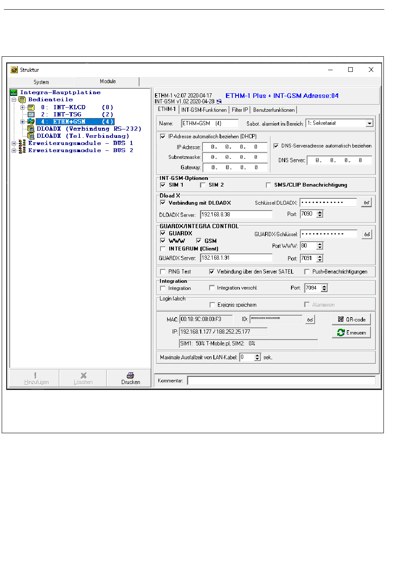Open the QR-code button
Viewport: 399px width, 587px height.
[351, 320]
